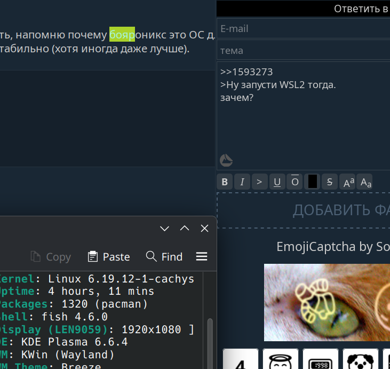Maximize the terminal window with up chevron
This screenshot has height=369, width=390.
click(185, 229)
